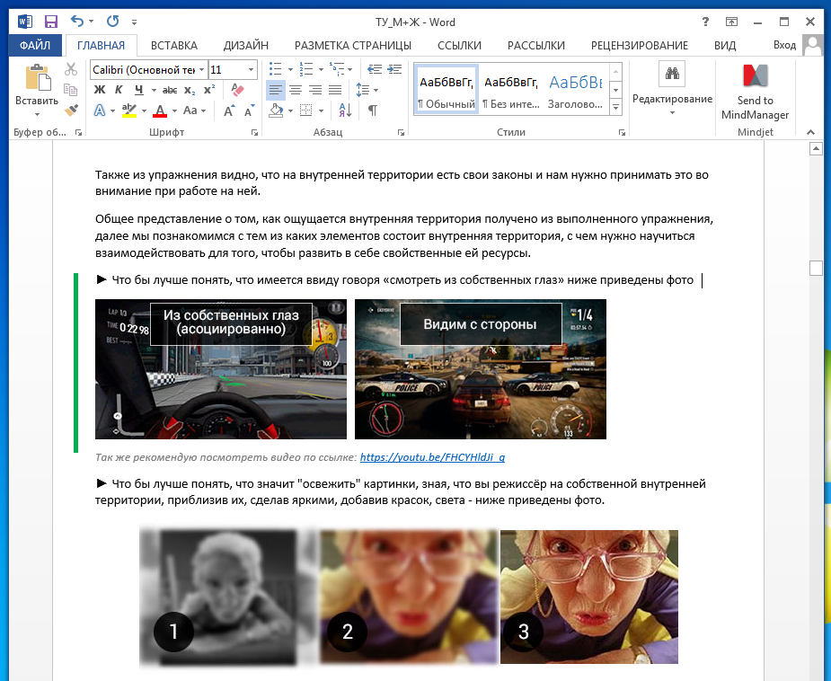Click the vertical scrollbar thumb
Screen dimensions: 831x681
tap(816, 268)
